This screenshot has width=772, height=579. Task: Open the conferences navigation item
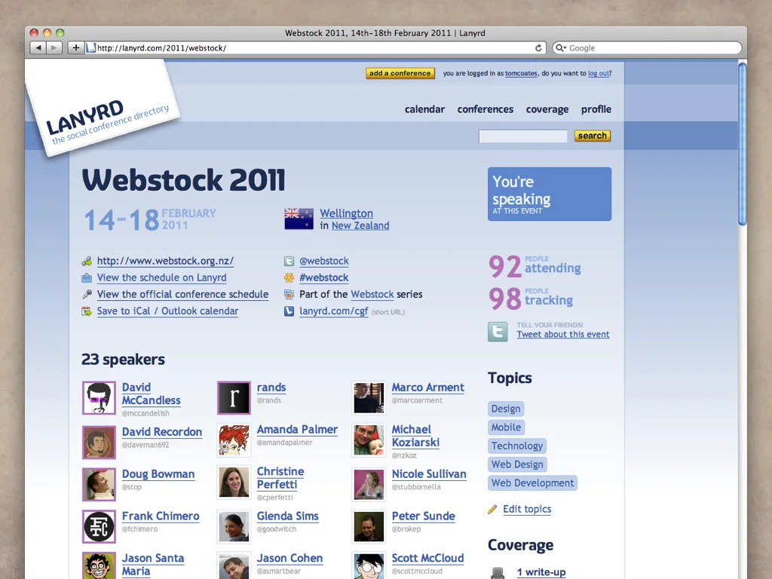tap(485, 109)
